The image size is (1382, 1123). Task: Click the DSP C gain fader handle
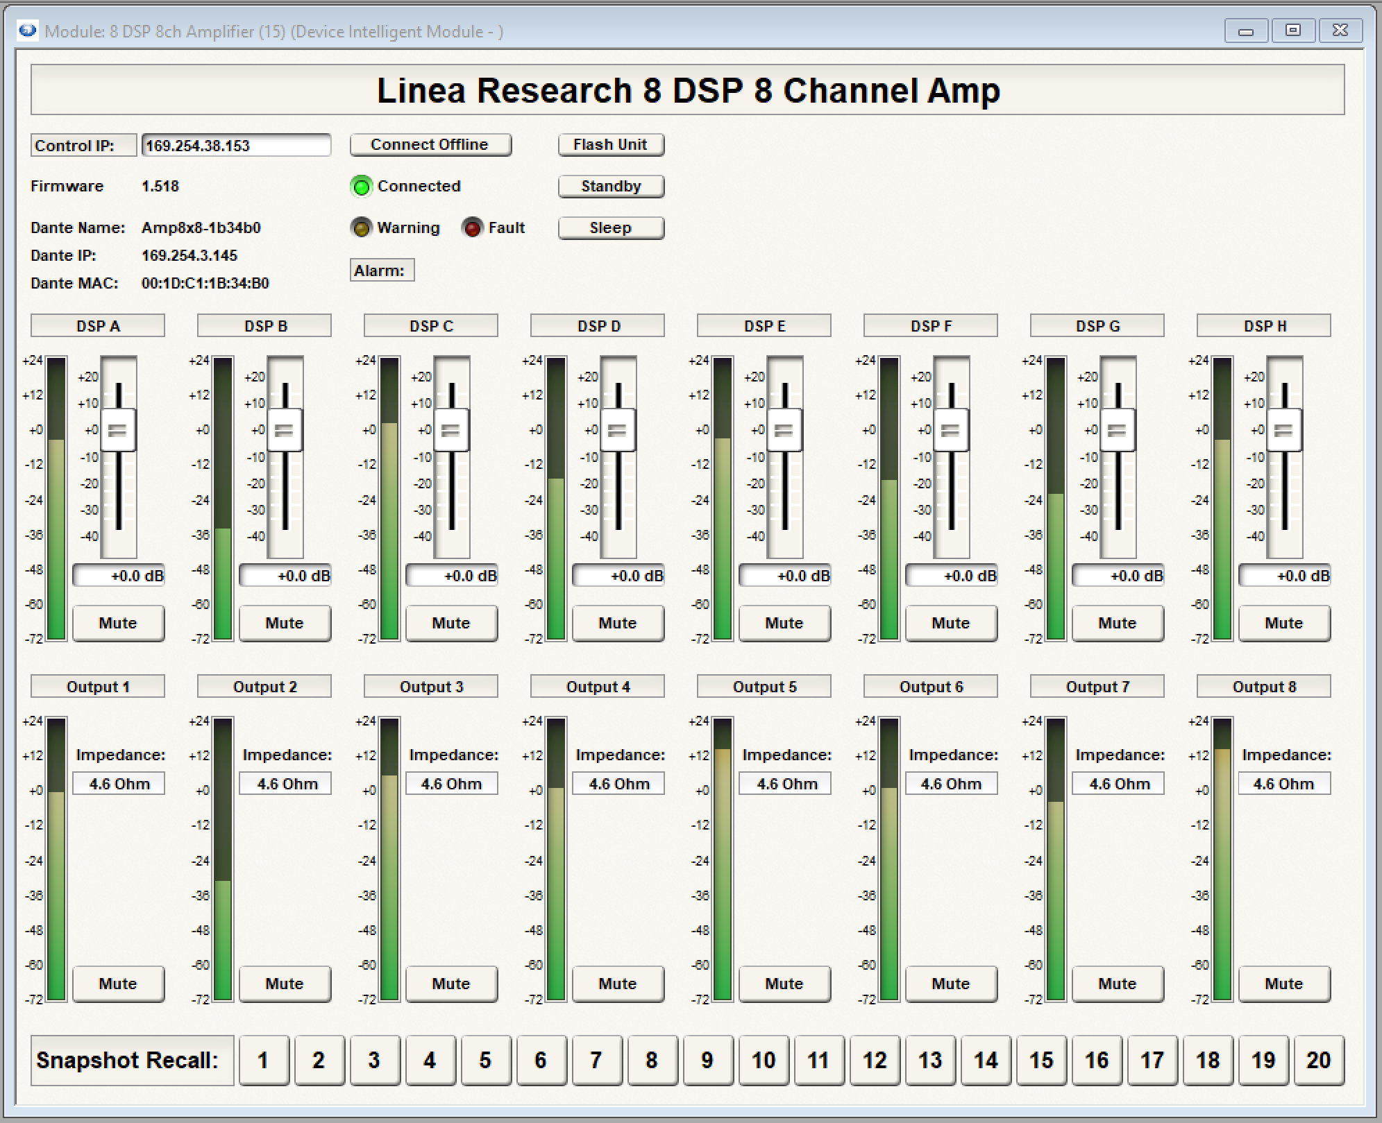[x=451, y=430]
